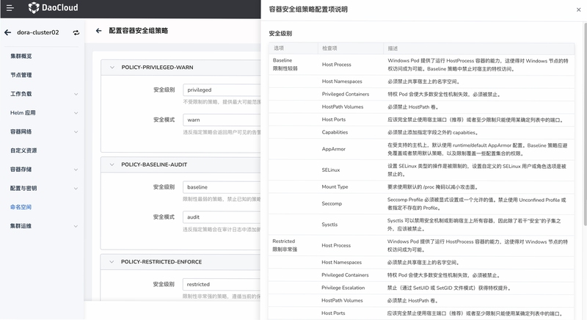Click the side panel vertical scrollbar
This screenshot has height=320, width=587.
pos(585,123)
